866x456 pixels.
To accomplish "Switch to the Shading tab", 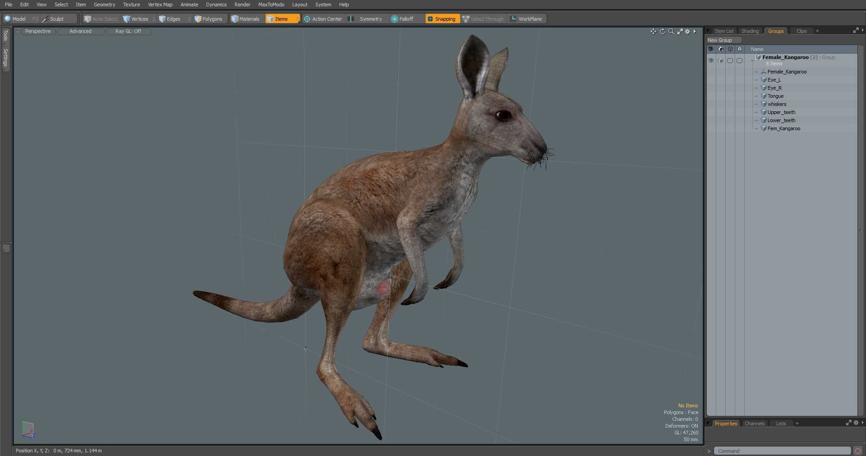I will point(750,31).
